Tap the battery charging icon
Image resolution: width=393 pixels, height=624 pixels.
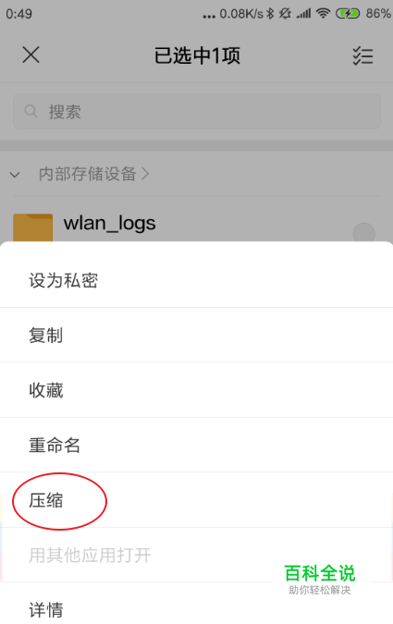(348, 14)
